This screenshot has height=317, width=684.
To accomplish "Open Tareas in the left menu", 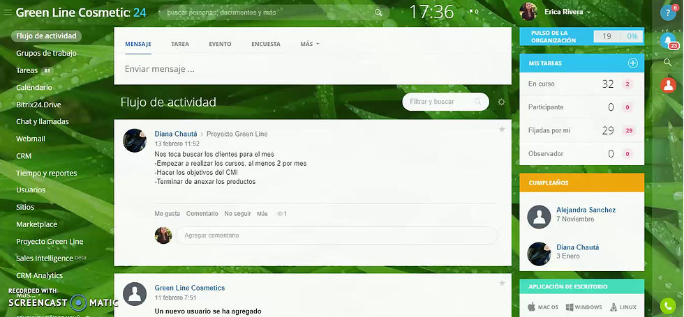I will 27,70.
